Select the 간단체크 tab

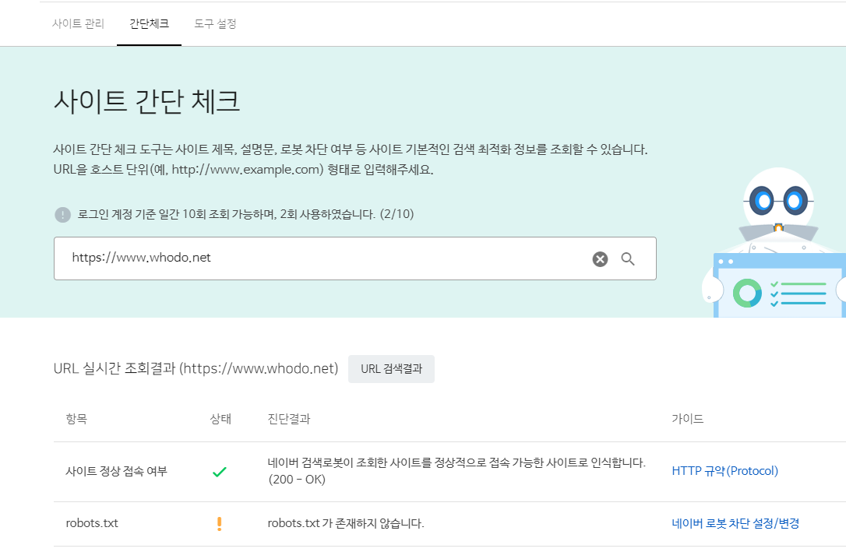(149, 23)
